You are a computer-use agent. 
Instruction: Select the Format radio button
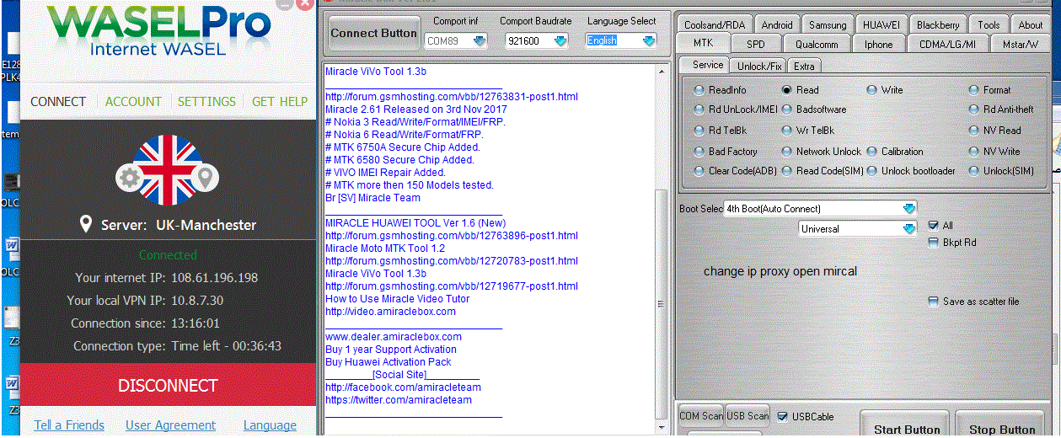pyautogui.click(x=974, y=90)
